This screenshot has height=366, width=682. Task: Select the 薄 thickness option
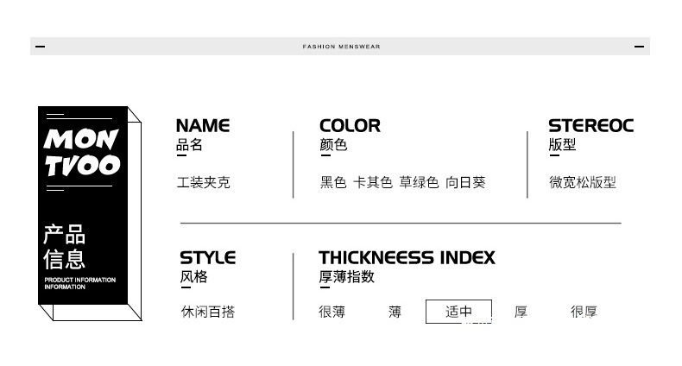395,312
